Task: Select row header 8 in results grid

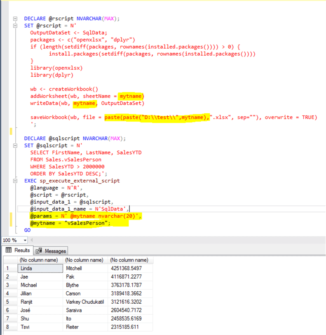Action: point(10,327)
